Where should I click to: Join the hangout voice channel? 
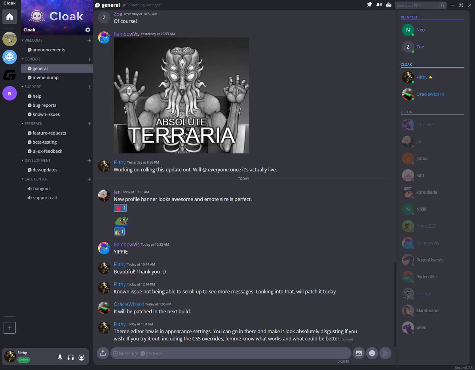(x=57, y=188)
